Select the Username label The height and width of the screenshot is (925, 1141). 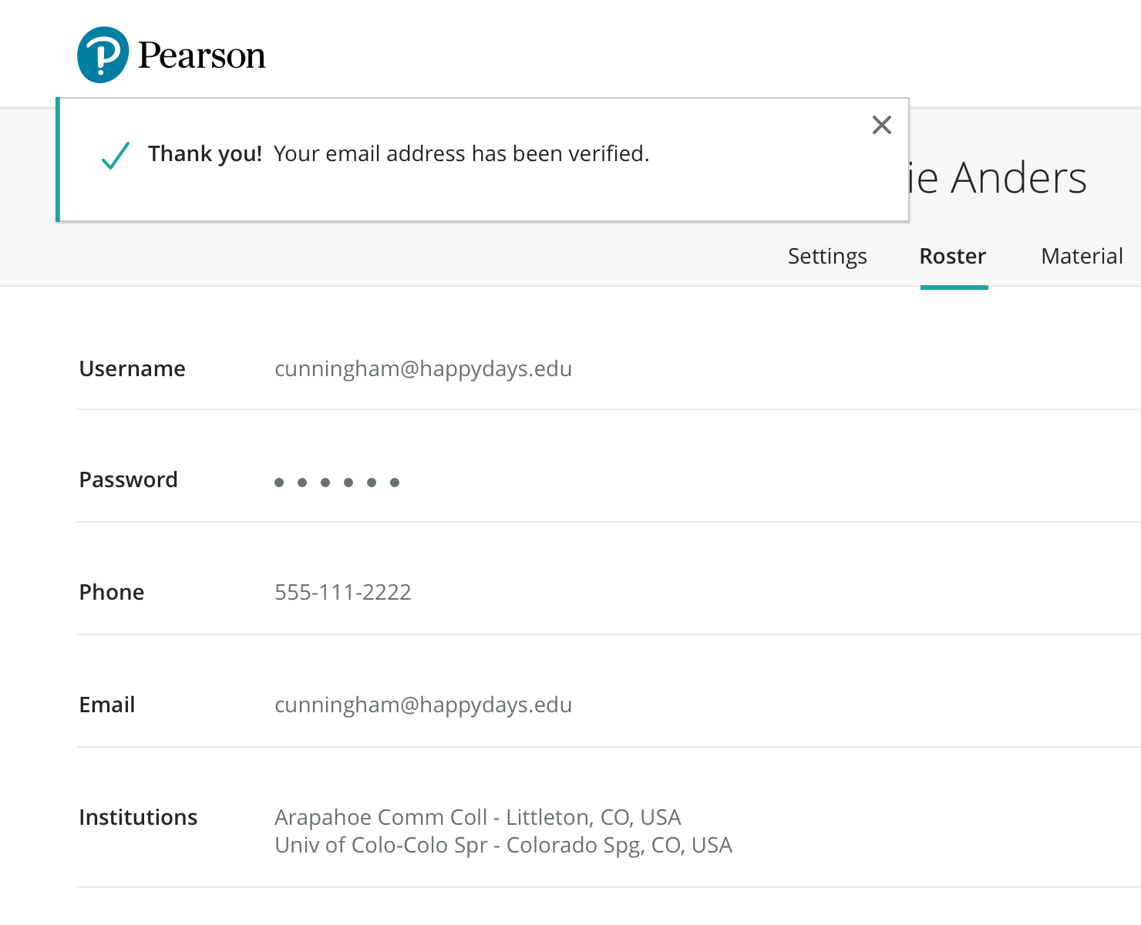(132, 368)
